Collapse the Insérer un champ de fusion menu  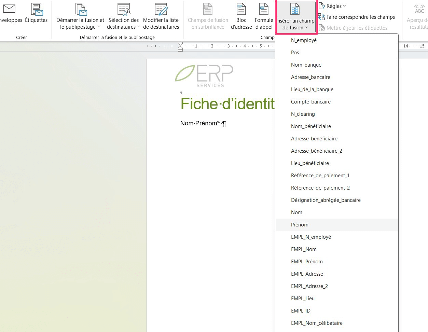[296, 17]
